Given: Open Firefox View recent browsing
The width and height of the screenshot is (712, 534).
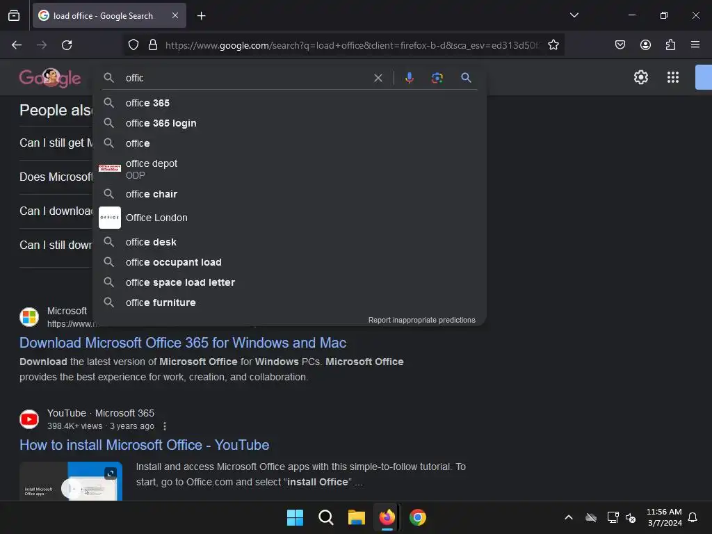Looking at the screenshot, I should click(14, 16).
